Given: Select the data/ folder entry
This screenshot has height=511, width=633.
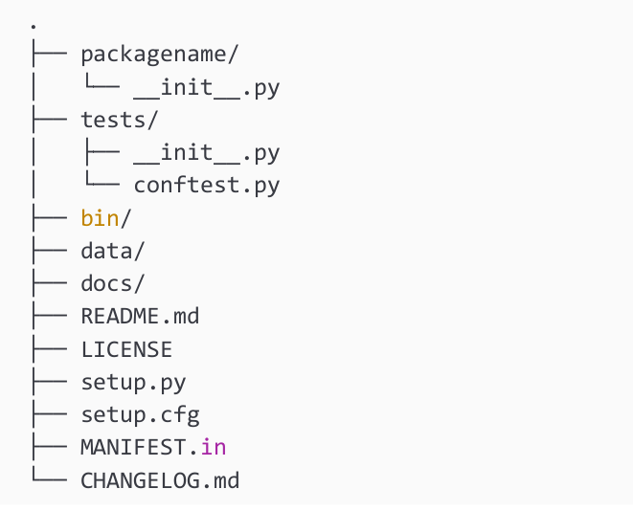Looking at the screenshot, I should click(112, 251).
